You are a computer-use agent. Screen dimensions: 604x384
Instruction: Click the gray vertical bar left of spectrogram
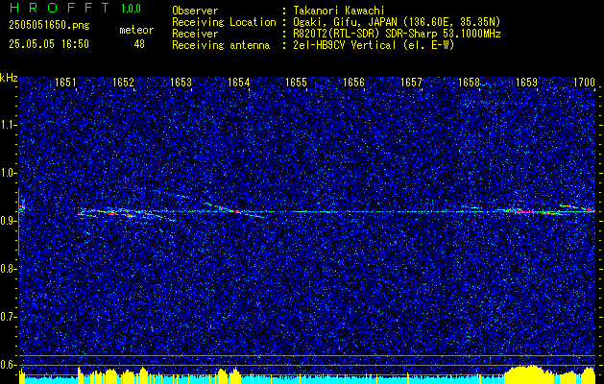tap(18, 222)
